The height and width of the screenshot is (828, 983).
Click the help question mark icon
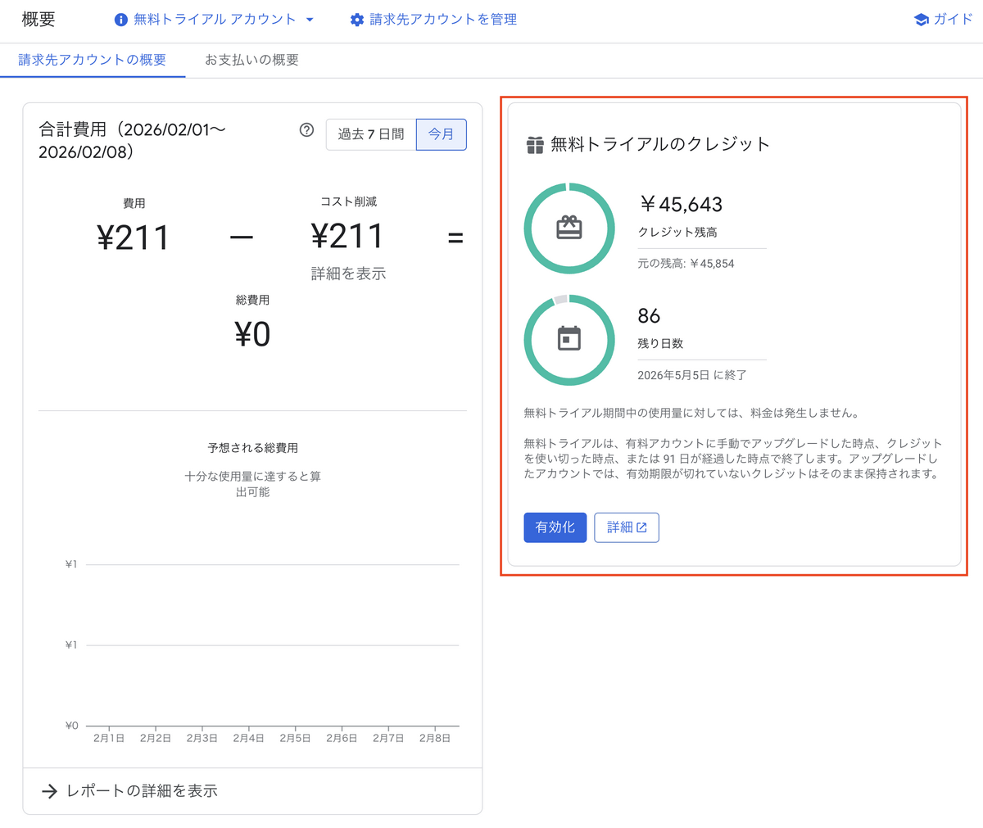(306, 130)
